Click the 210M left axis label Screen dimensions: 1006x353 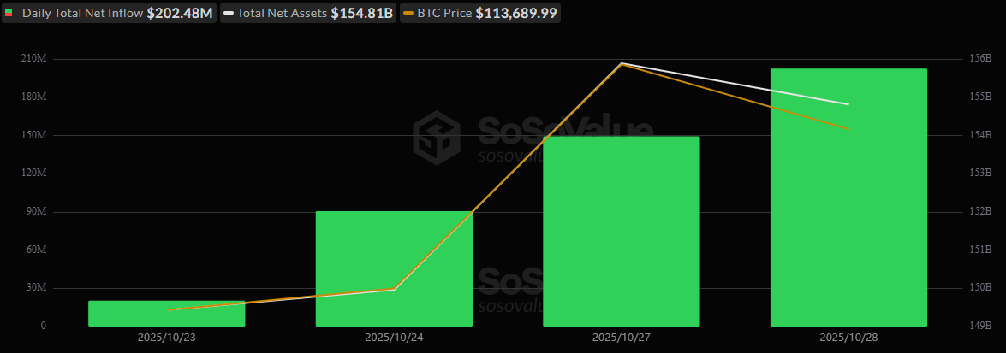(33, 59)
